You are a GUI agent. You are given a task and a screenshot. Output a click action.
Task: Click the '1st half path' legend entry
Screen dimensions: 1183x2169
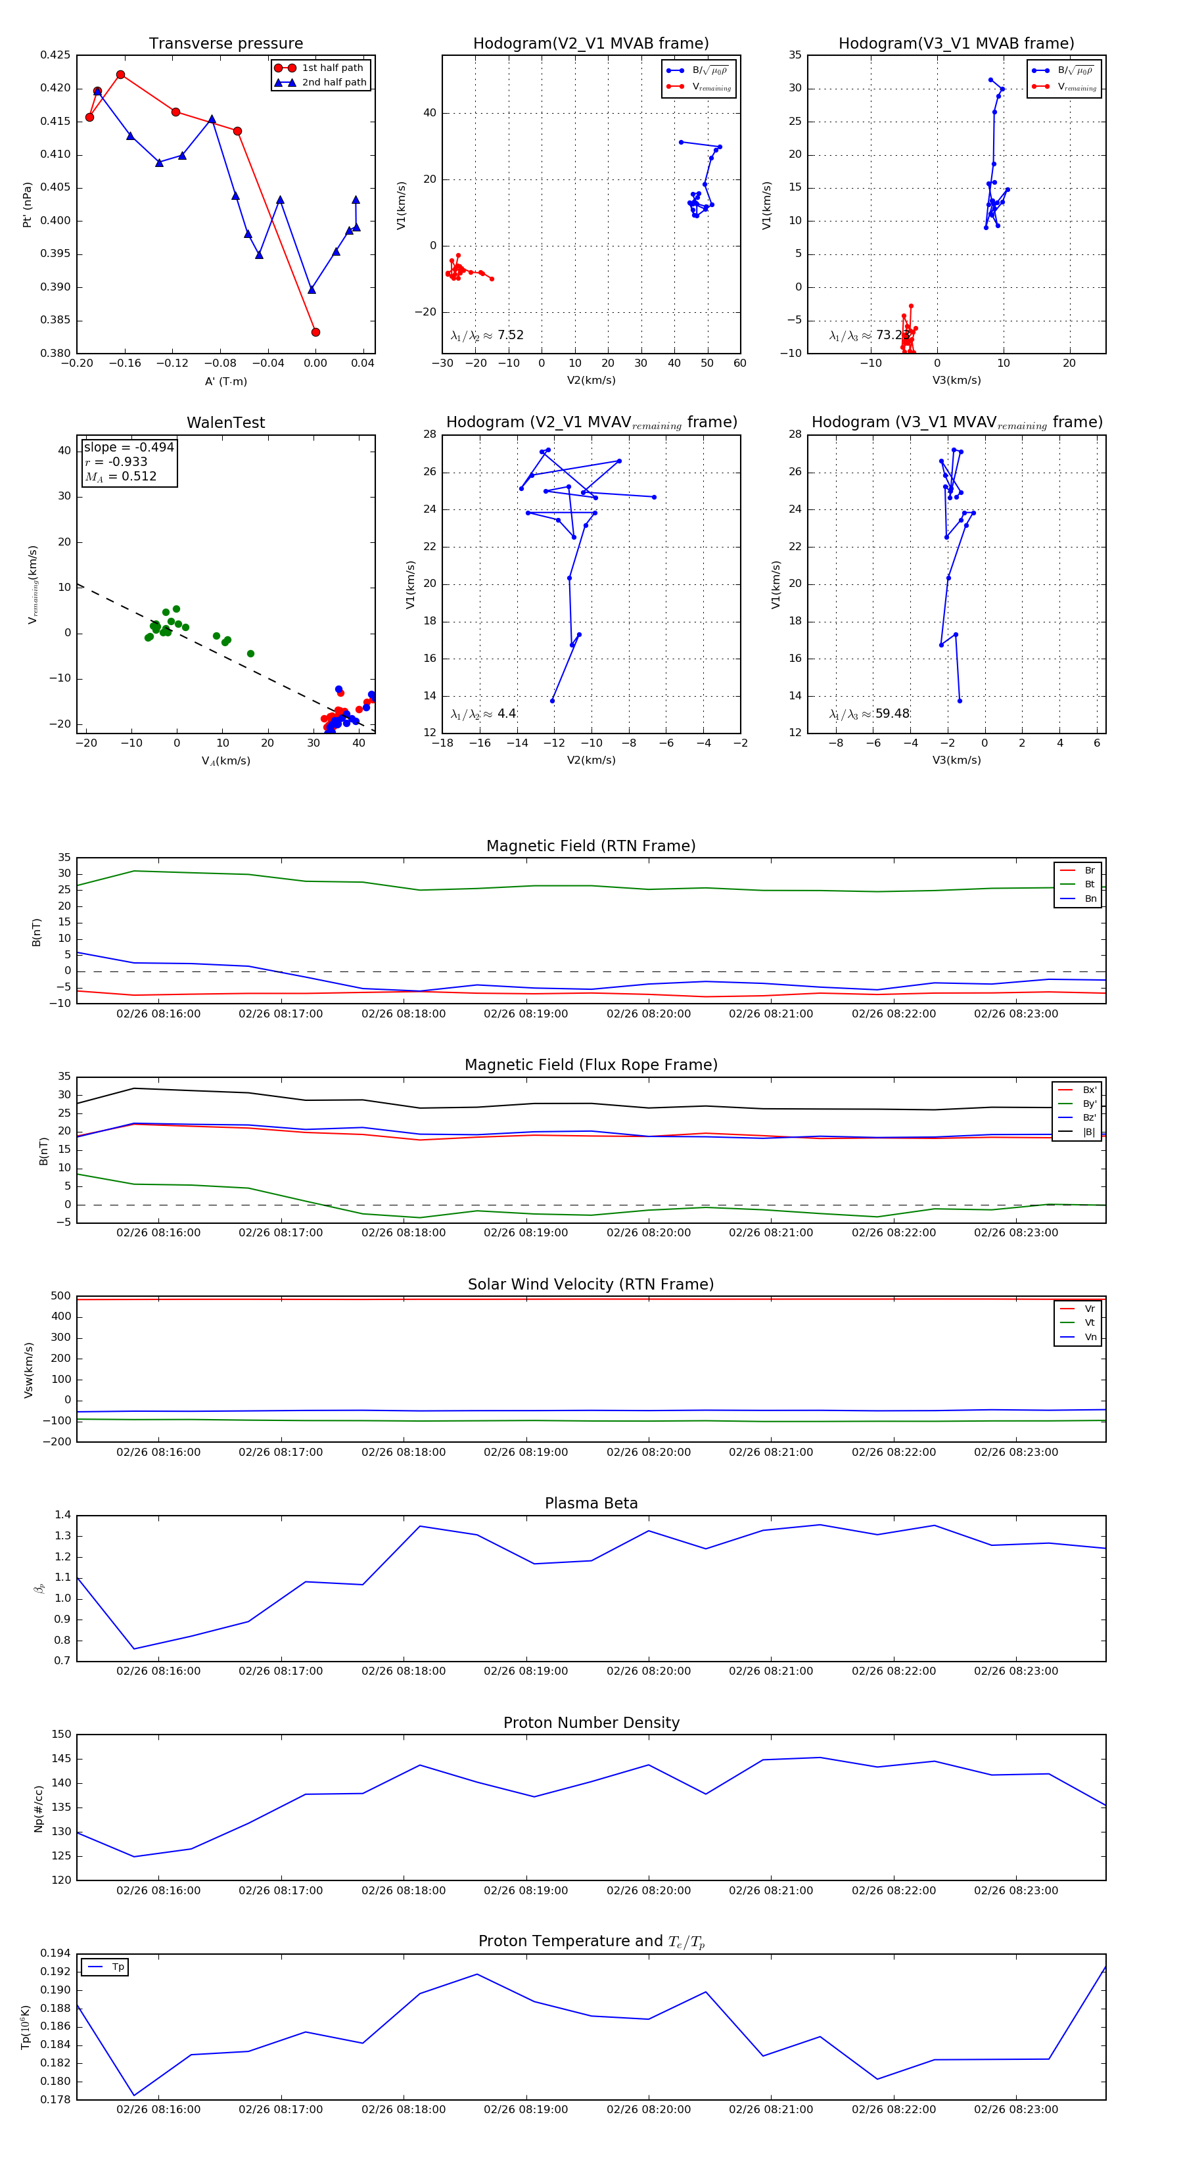click(x=319, y=68)
